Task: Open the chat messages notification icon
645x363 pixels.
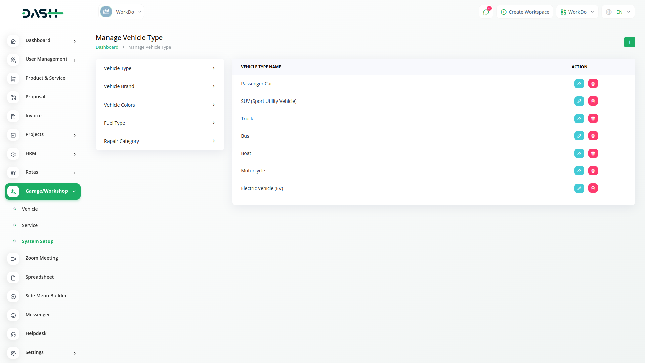Action: [x=486, y=12]
